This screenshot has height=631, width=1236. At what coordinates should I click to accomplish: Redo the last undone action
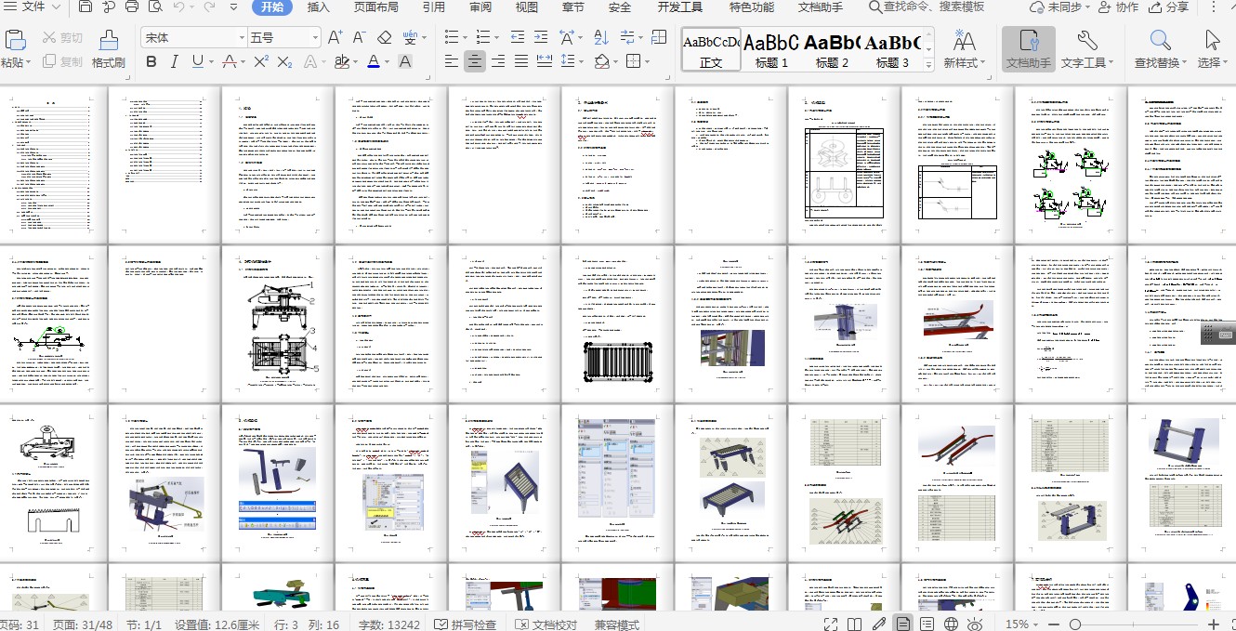click(x=211, y=7)
